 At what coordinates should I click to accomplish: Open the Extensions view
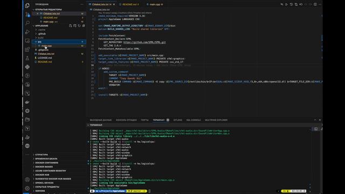click(x=27, y=49)
